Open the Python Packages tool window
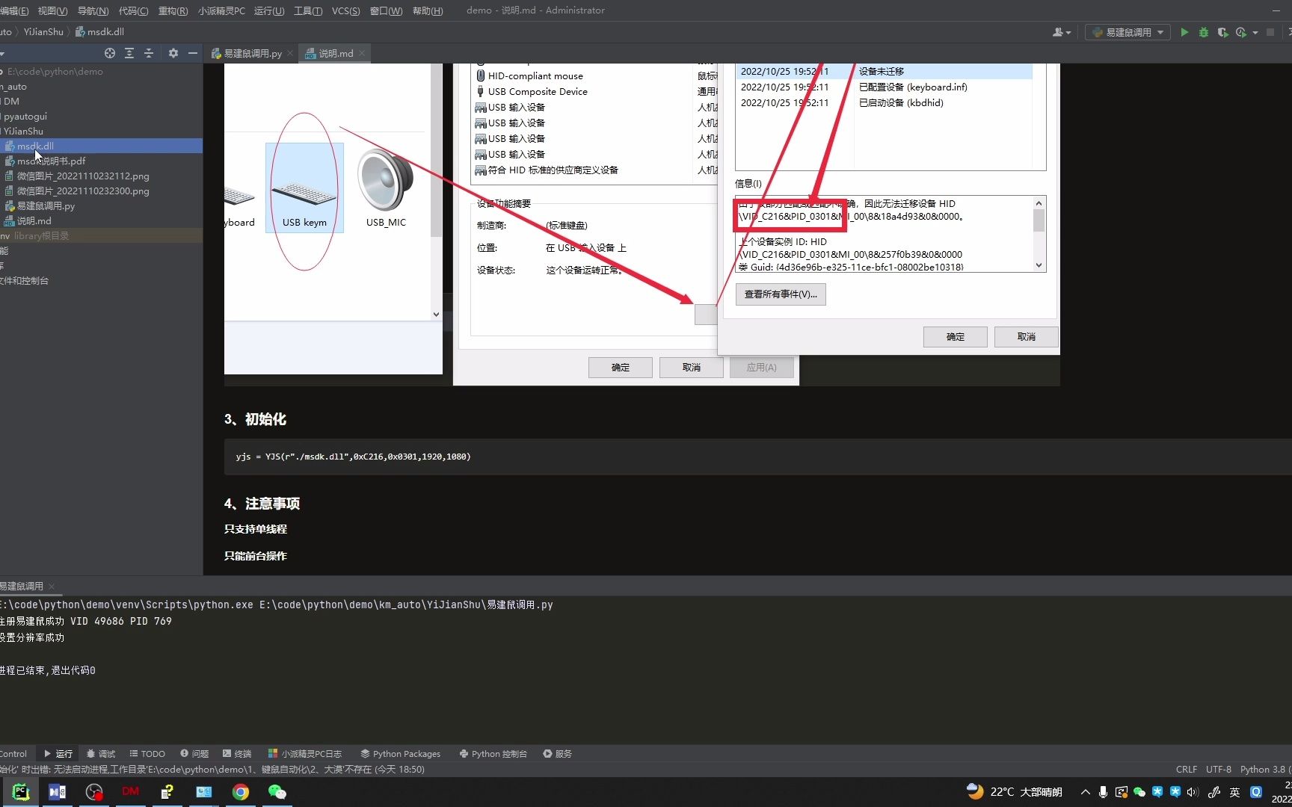Viewport: 1292px width, 807px height. click(401, 753)
